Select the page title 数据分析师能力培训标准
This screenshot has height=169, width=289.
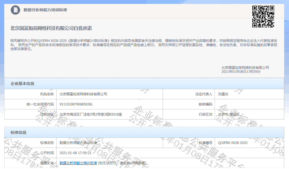pos(45,10)
